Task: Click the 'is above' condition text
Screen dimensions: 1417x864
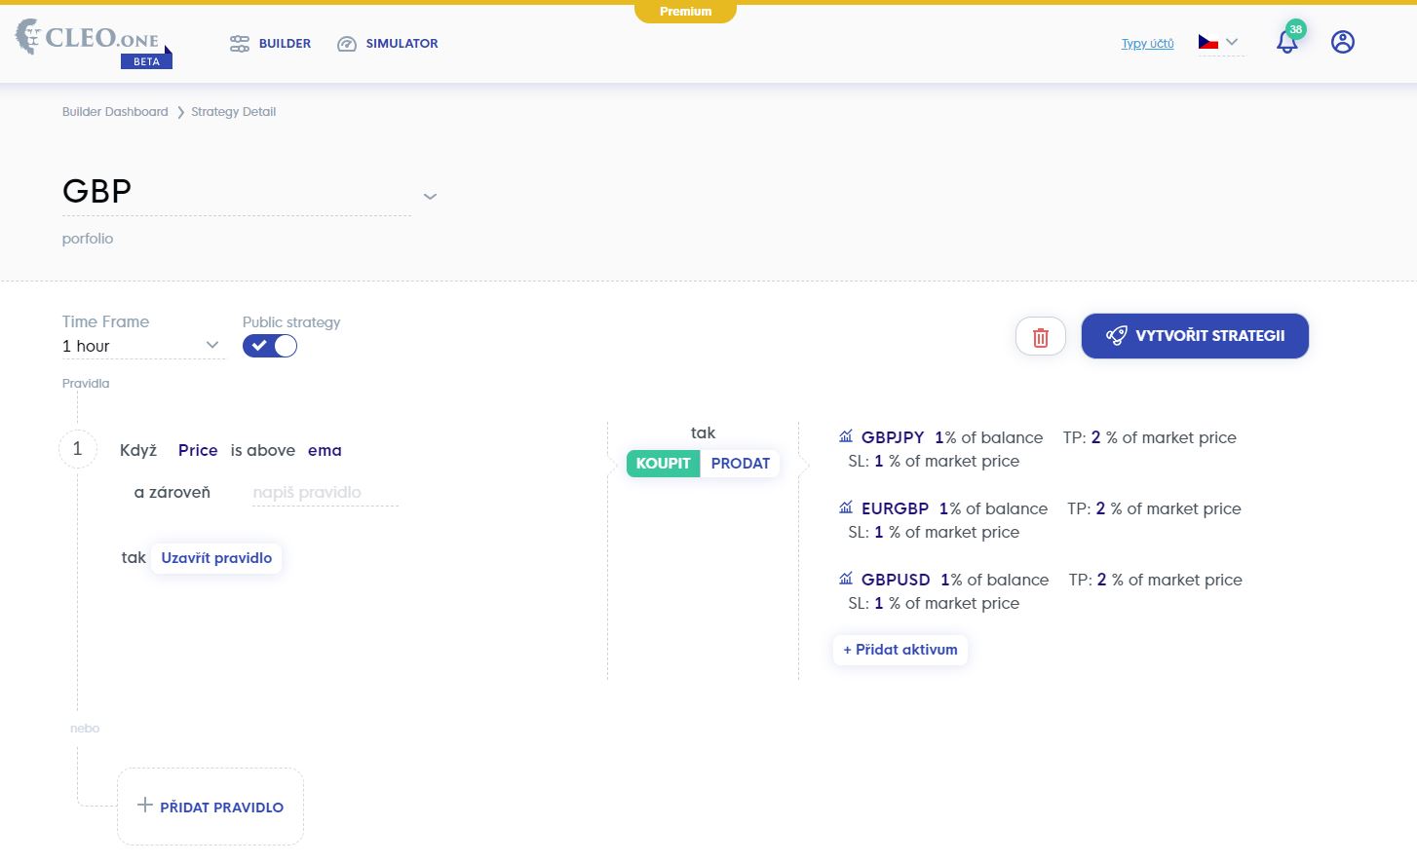Action: [x=263, y=450]
